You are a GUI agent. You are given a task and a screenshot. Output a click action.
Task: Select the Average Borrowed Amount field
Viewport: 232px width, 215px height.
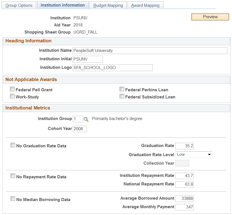(x=184, y=199)
